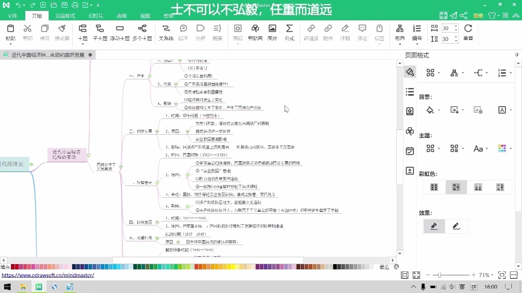
Task: Add a Boundary (外框)
Action: [x=200, y=32]
